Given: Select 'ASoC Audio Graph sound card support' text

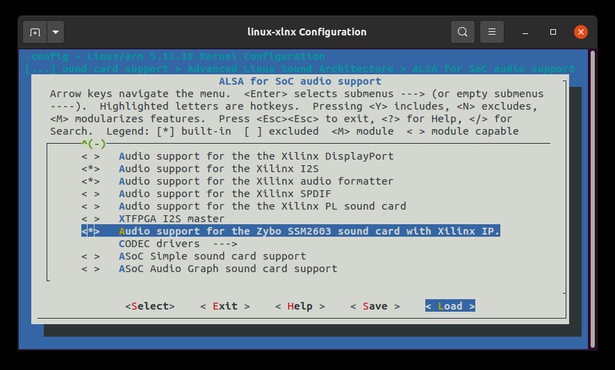Looking at the screenshot, I should (228, 269).
